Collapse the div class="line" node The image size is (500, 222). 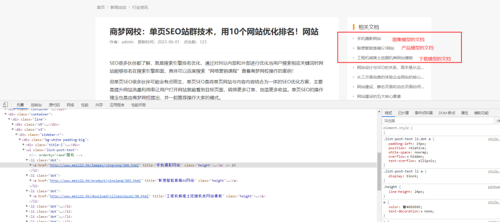[x=9, y=119]
